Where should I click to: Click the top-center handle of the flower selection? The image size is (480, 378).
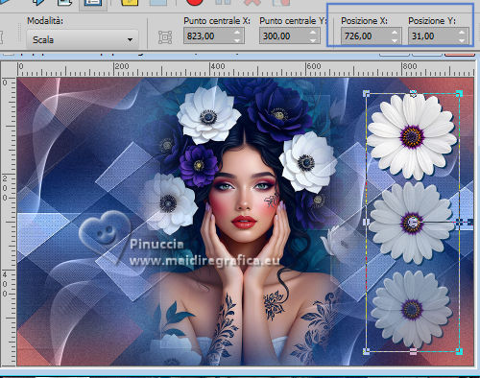point(413,93)
